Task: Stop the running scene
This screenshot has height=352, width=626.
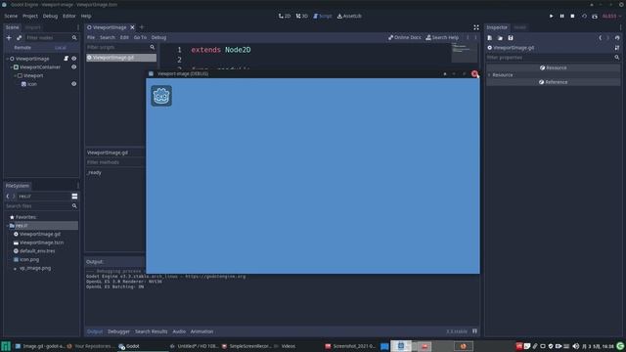Action: [572, 16]
